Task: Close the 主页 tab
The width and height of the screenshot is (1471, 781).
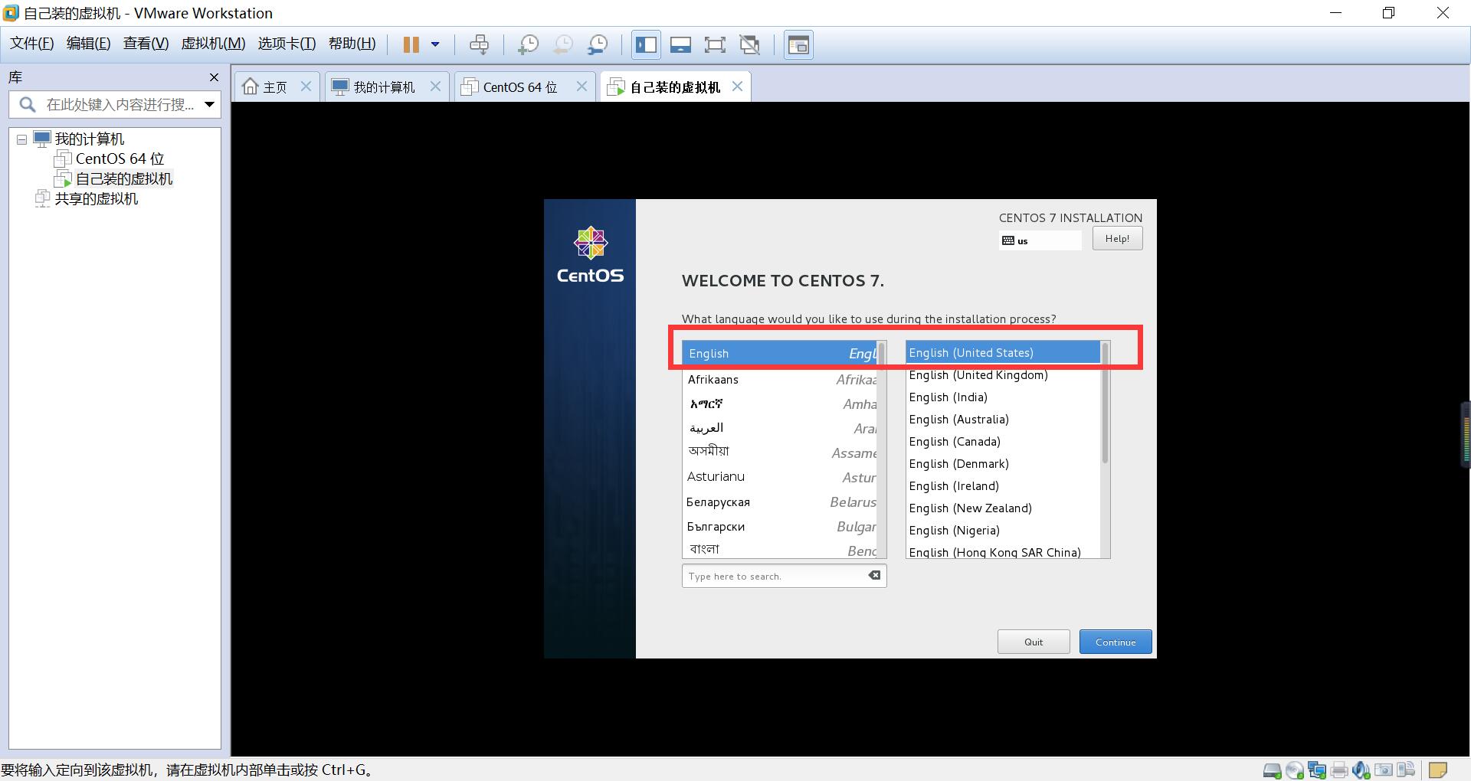Action: click(x=306, y=87)
